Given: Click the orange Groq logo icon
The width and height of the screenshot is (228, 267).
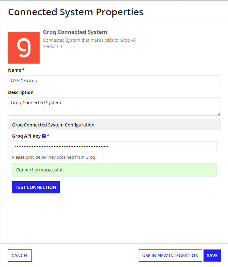Looking at the screenshot, I should [24, 48].
